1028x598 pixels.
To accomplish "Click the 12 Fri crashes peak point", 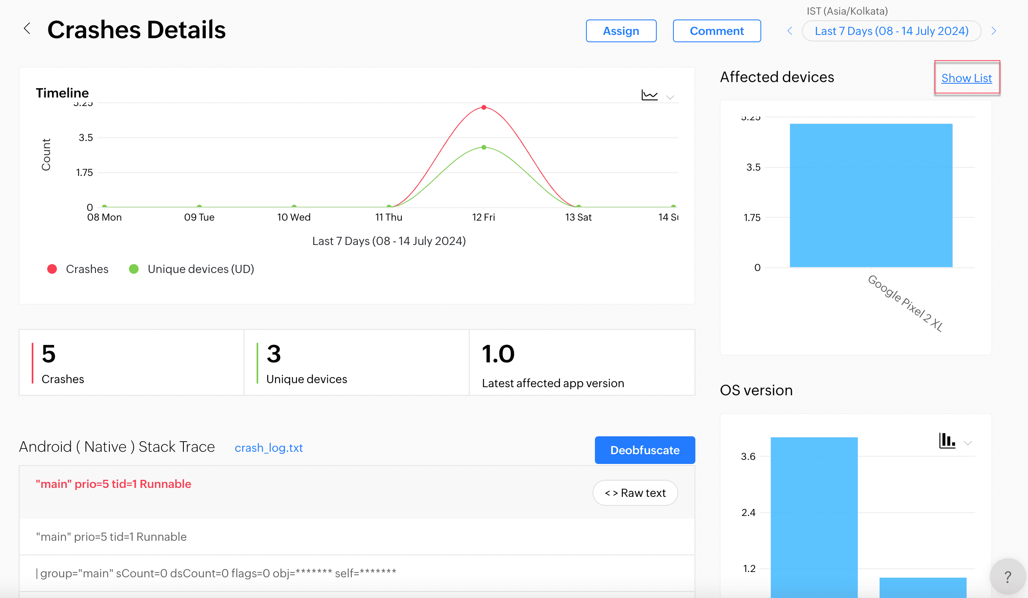I will (484, 108).
